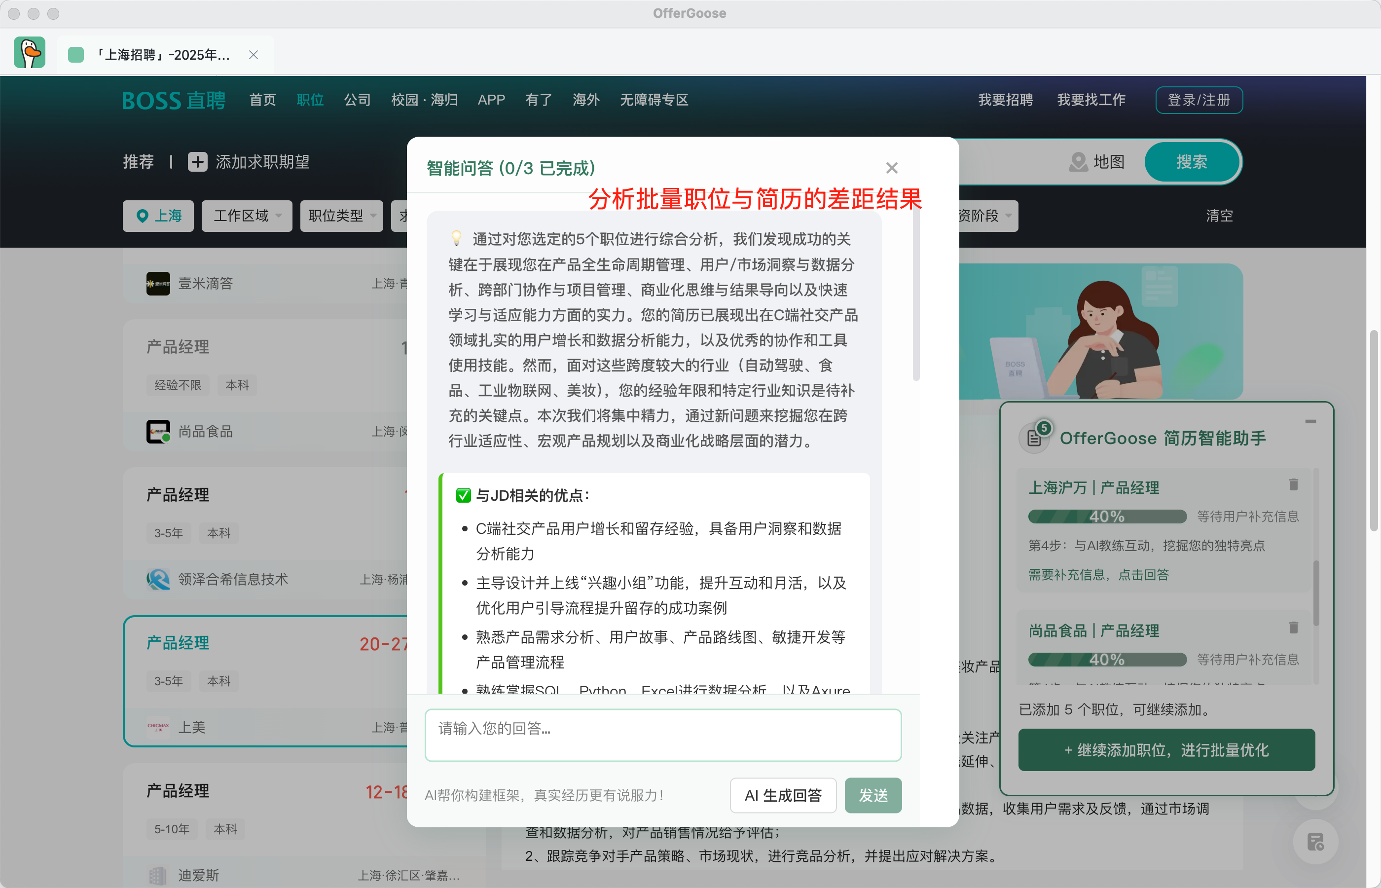This screenshot has height=888, width=1381.
Task: Click the resume assistant document icon with badge
Action: click(x=1034, y=438)
